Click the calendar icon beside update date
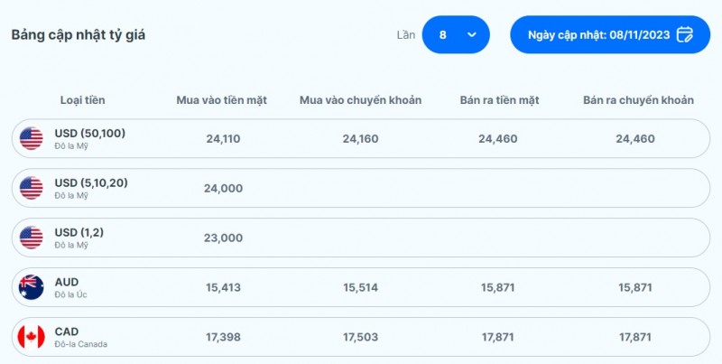Viewport: 722px width, 364px height. (685, 35)
